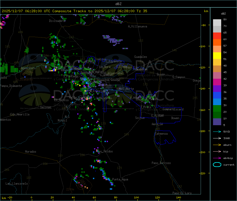The height and width of the screenshot is (201, 237).
Task: Click the Cda_Amarilla location label
Action: [x=20, y=114]
